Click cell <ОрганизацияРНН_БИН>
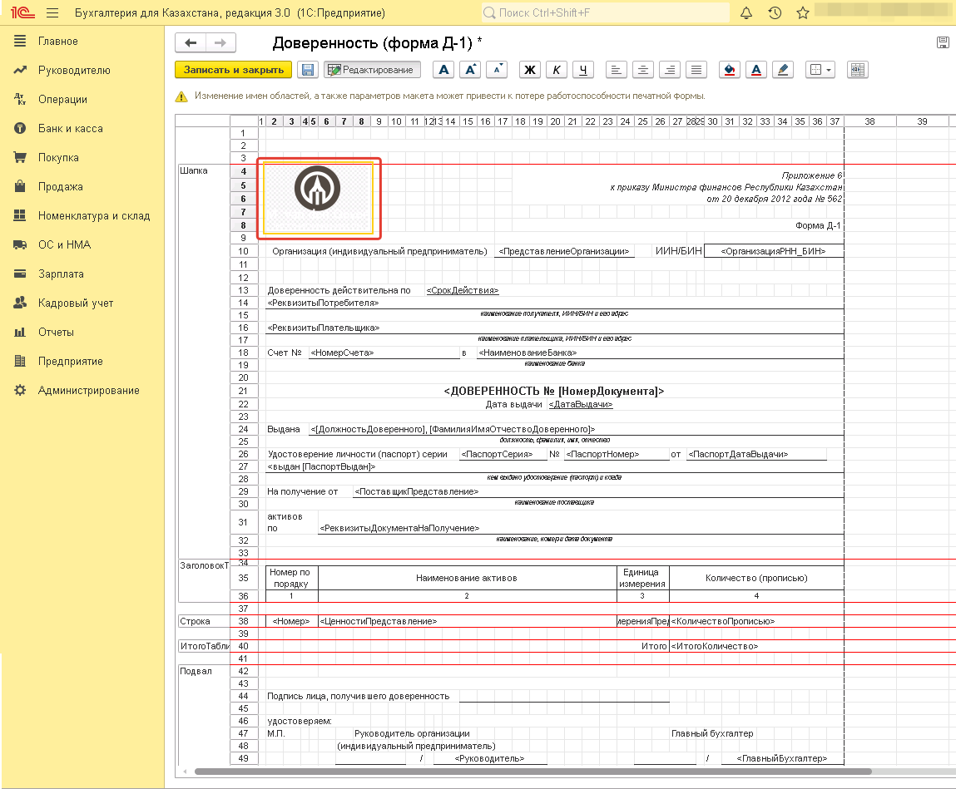Viewport: 956px width, 789px height. 774,251
